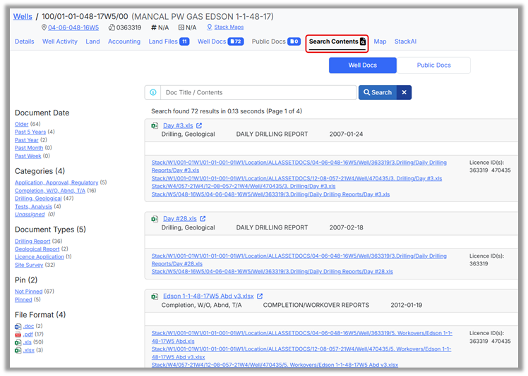Filter by Drilling Report document type

click(x=32, y=242)
